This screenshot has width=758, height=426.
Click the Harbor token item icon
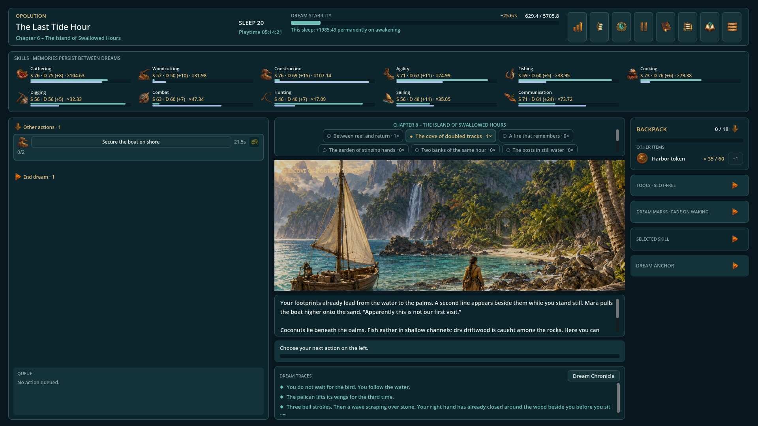click(x=642, y=159)
